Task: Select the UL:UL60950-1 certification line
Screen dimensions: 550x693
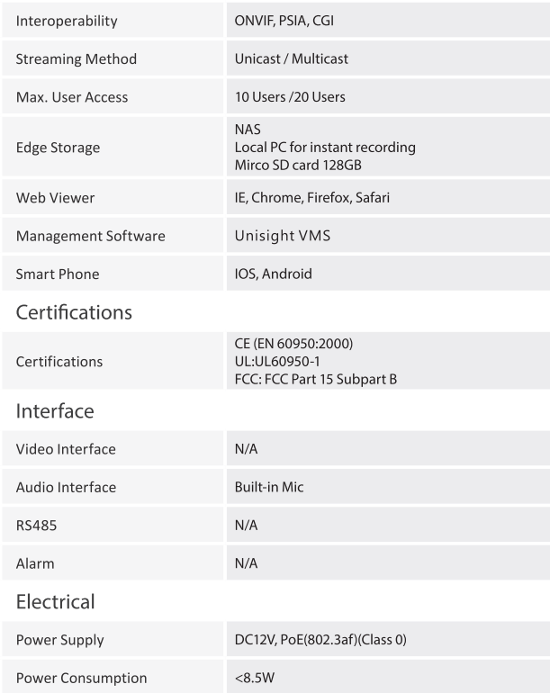Action: (277, 362)
